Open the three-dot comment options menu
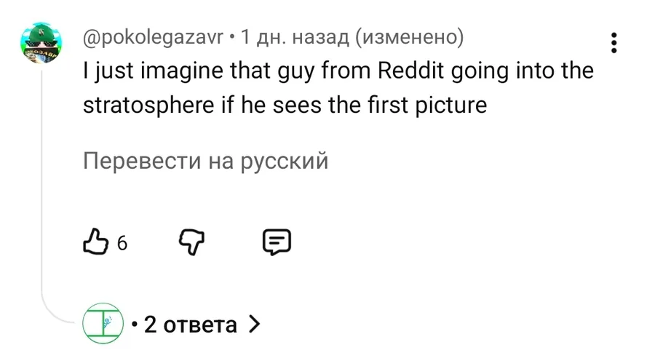Viewport: 655px width, 358px height. coord(614,43)
